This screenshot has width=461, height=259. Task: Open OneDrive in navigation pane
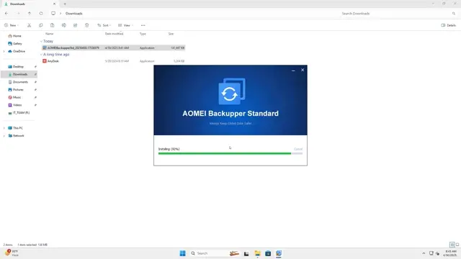(x=19, y=51)
